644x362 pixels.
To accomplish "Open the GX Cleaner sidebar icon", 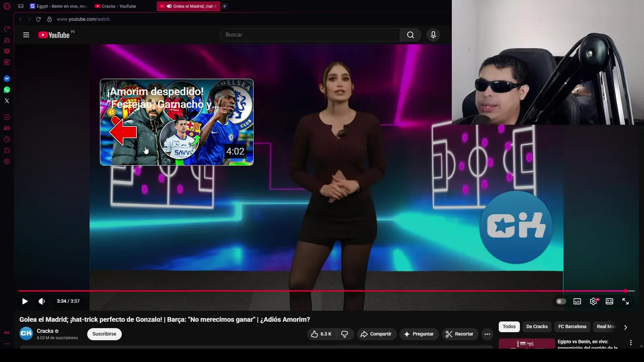I will point(7,40).
